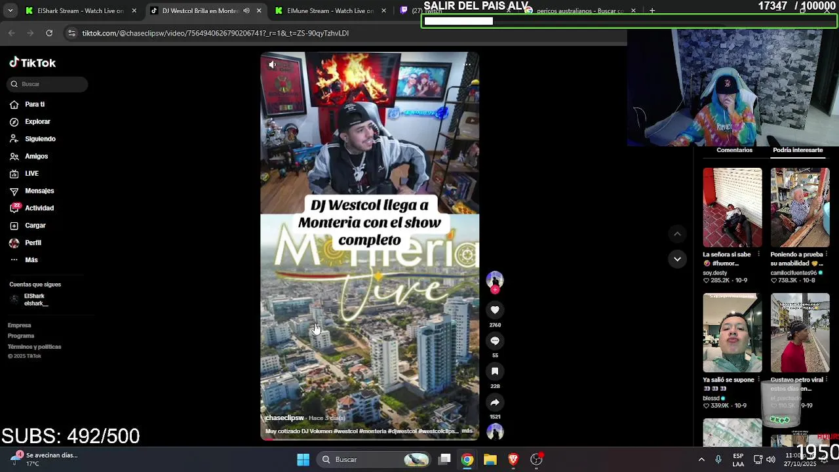Open the weather widget showing 17°C
The image size is (839, 472).
[45, 460]
